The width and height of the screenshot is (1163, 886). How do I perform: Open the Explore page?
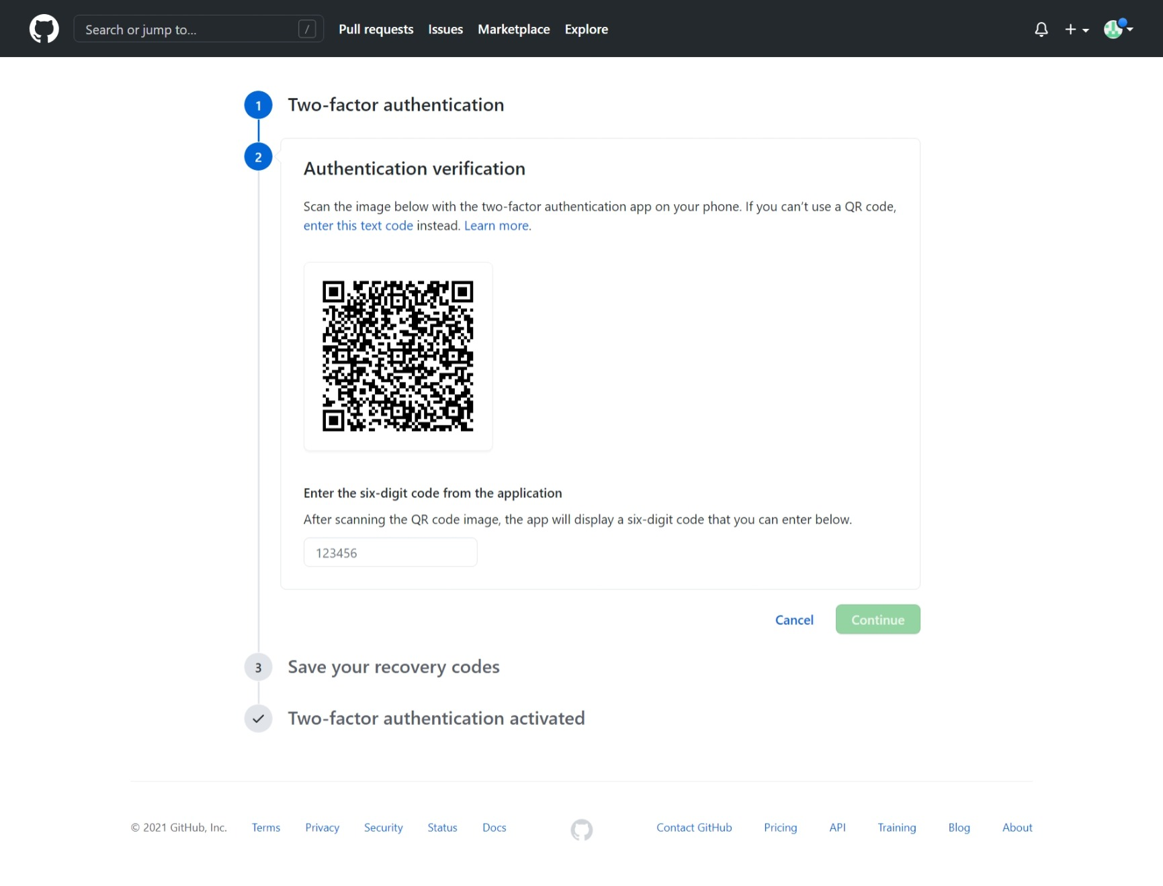[586, 29]
